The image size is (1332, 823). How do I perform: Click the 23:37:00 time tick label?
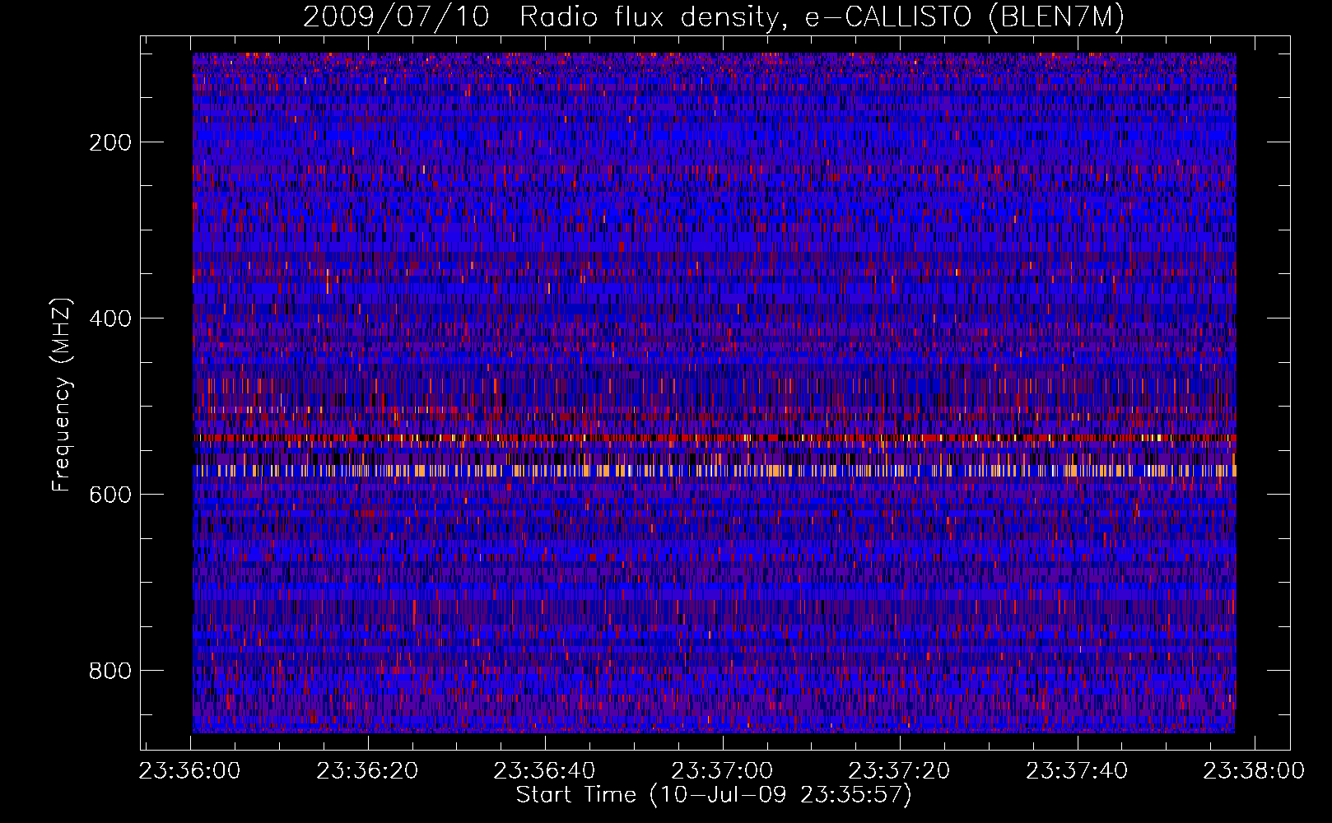click(722, 771)
